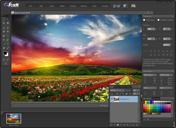The image size is (176, 128).
Task: Select the diakov.net.jpg thumbnail in filmstrip
Action: click(x=14, y=118)
